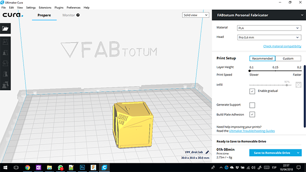
Task: Click the print setup panel scrollbar
Action: click(305, 96)
